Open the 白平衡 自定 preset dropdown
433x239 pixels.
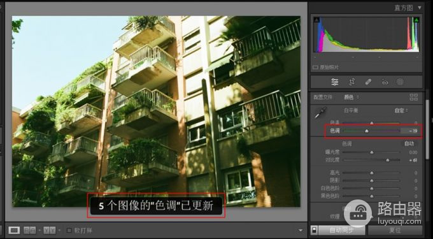point(401,110)
